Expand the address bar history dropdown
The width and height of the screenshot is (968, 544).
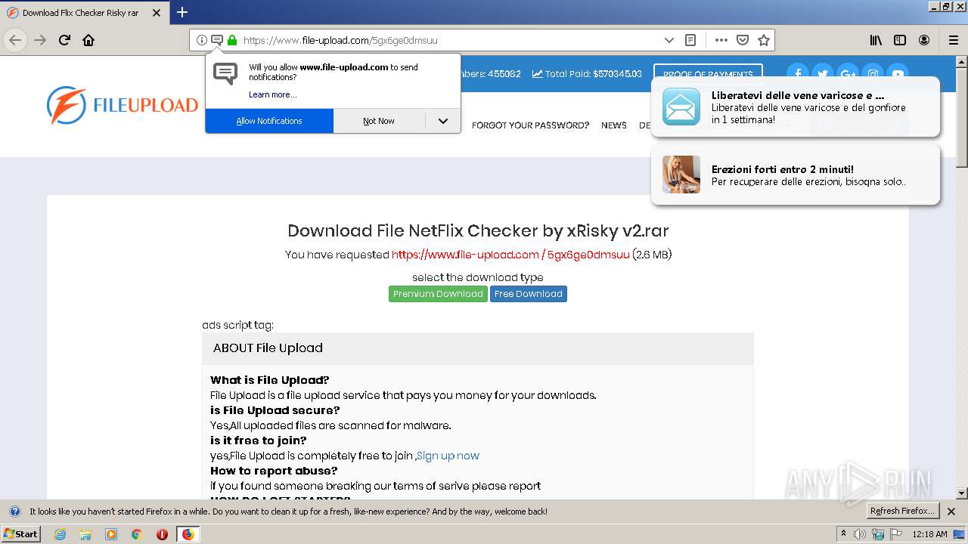(x=669, y=40)
